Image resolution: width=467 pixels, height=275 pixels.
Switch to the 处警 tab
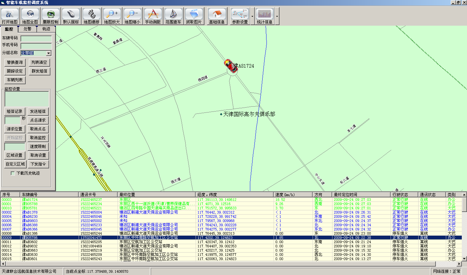click(28, 29)
